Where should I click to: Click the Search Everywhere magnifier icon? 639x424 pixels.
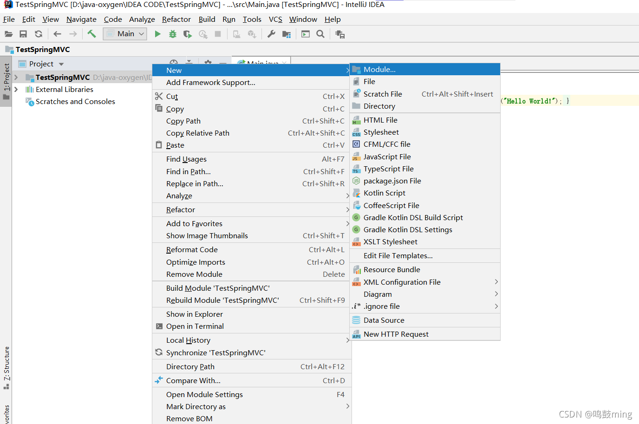(320, 34)
